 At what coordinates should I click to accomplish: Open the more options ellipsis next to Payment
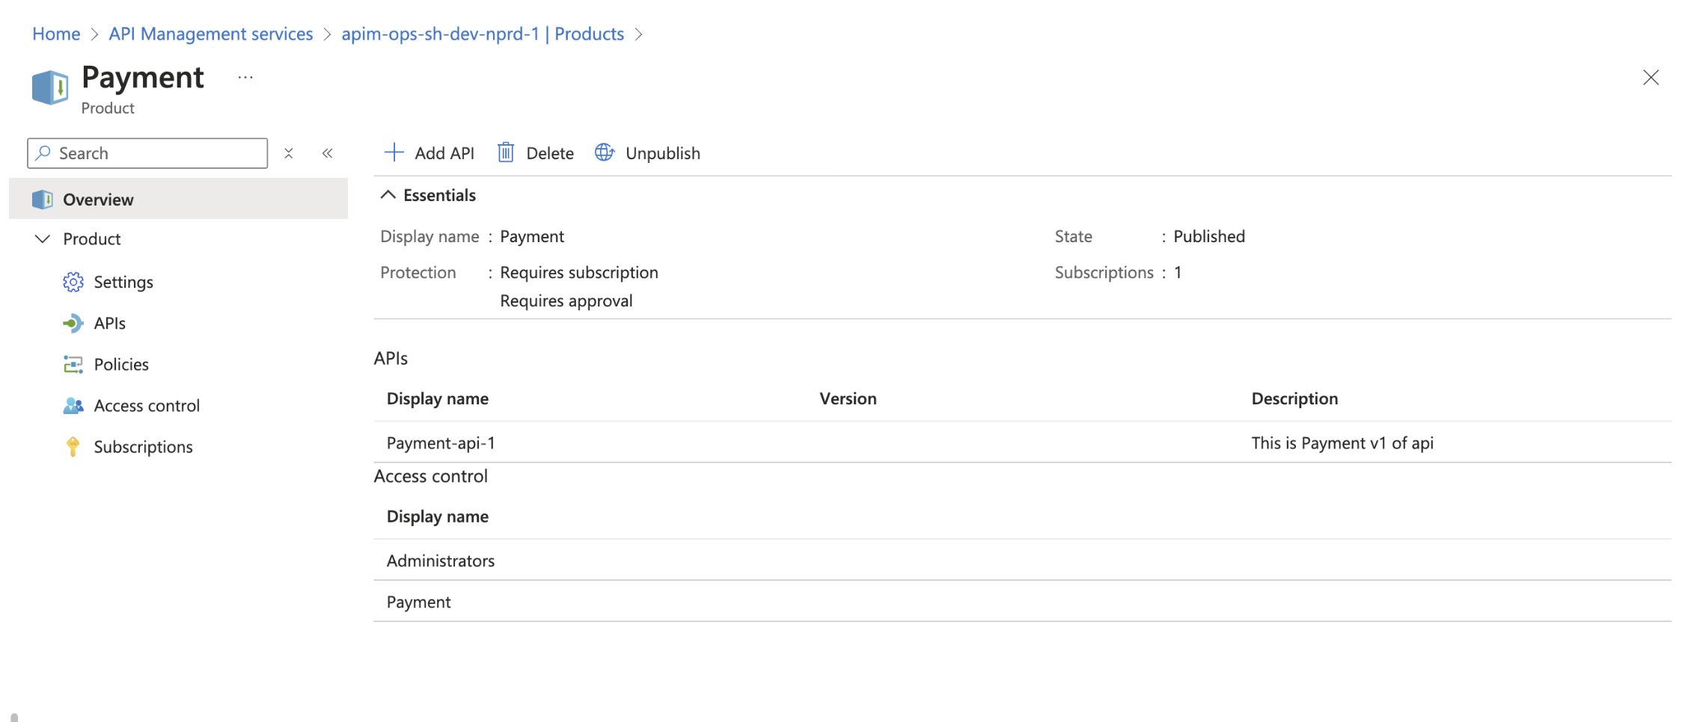click(x=245, y=78)
